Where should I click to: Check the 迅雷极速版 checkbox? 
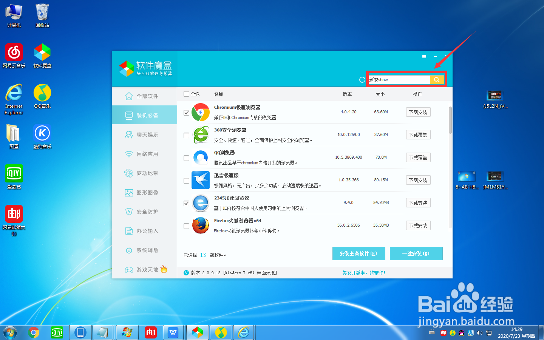tap(186, 181)
